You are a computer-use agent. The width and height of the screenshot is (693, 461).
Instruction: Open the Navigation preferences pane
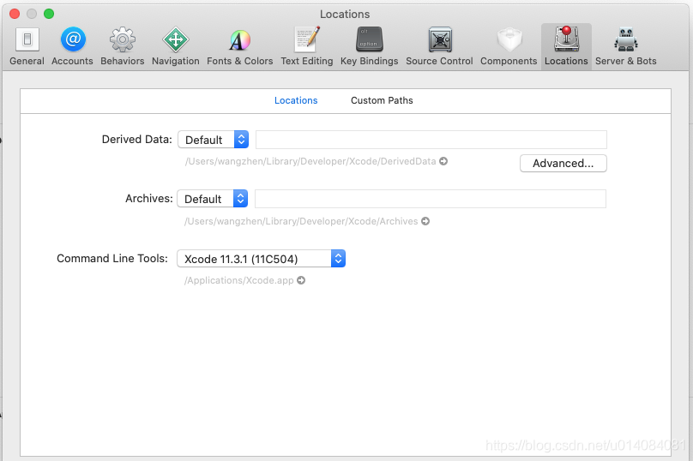click(x=176, y=46)
